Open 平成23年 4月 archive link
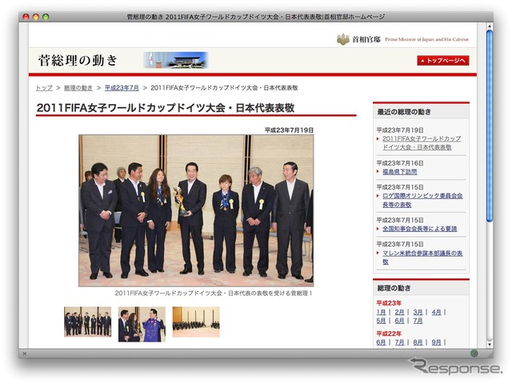The width and height of the screenshot is (512, 384). pyautogui.click(x=436, y=312)
